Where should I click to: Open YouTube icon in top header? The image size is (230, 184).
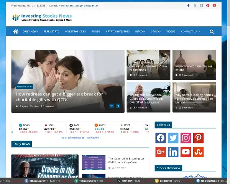214,6
